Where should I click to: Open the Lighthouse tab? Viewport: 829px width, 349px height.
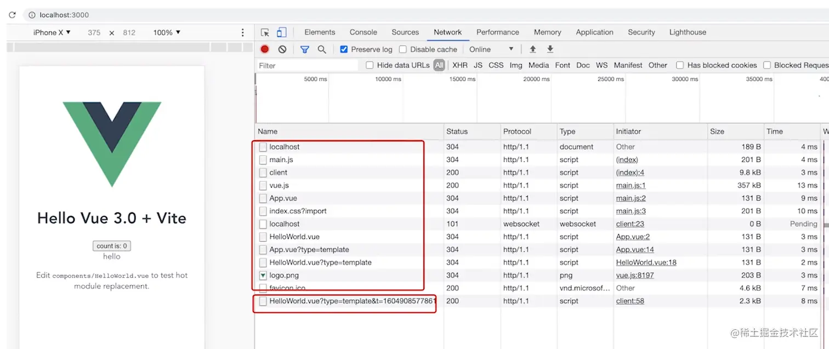(688, 32)
